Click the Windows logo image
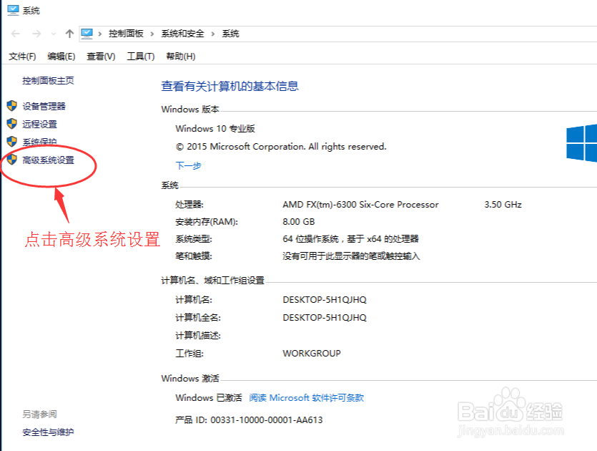Viewport: 597px width, 451px height. point(581,144)
